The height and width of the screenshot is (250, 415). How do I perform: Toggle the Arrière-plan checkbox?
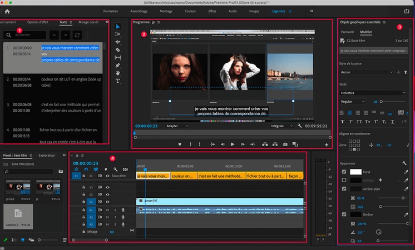(344, 189)
